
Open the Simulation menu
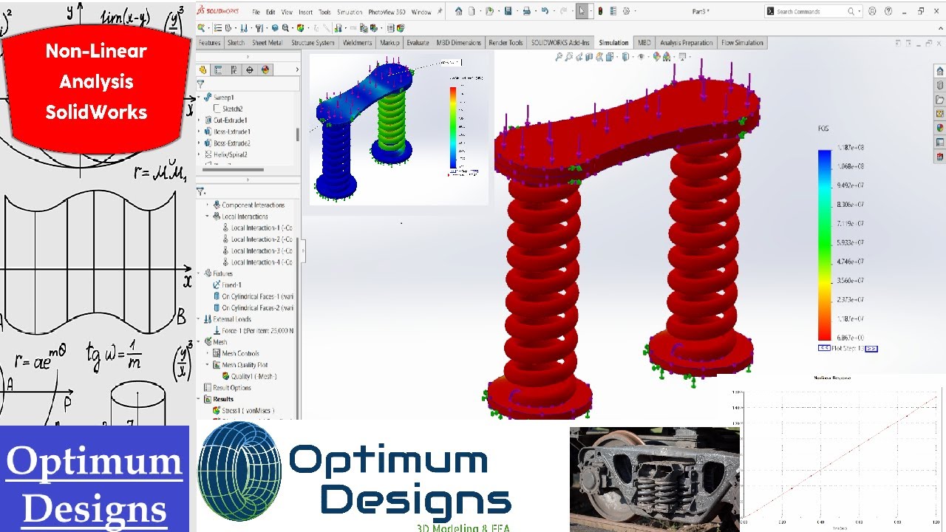pyautogui.click(x=350, y=13)
